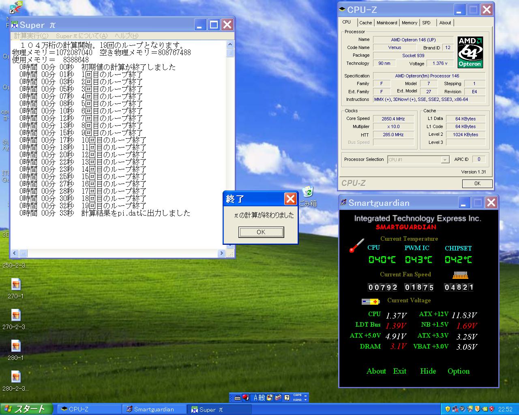
Task: Click the orange shield tray icon
Action: coord(477,409)
